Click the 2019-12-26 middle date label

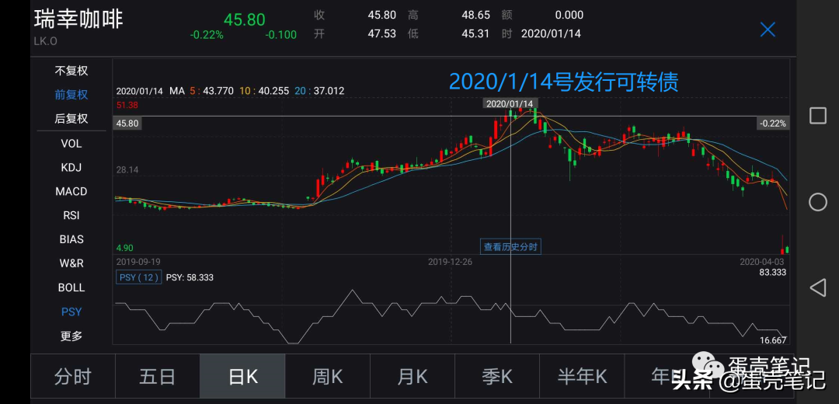point(451,262)
